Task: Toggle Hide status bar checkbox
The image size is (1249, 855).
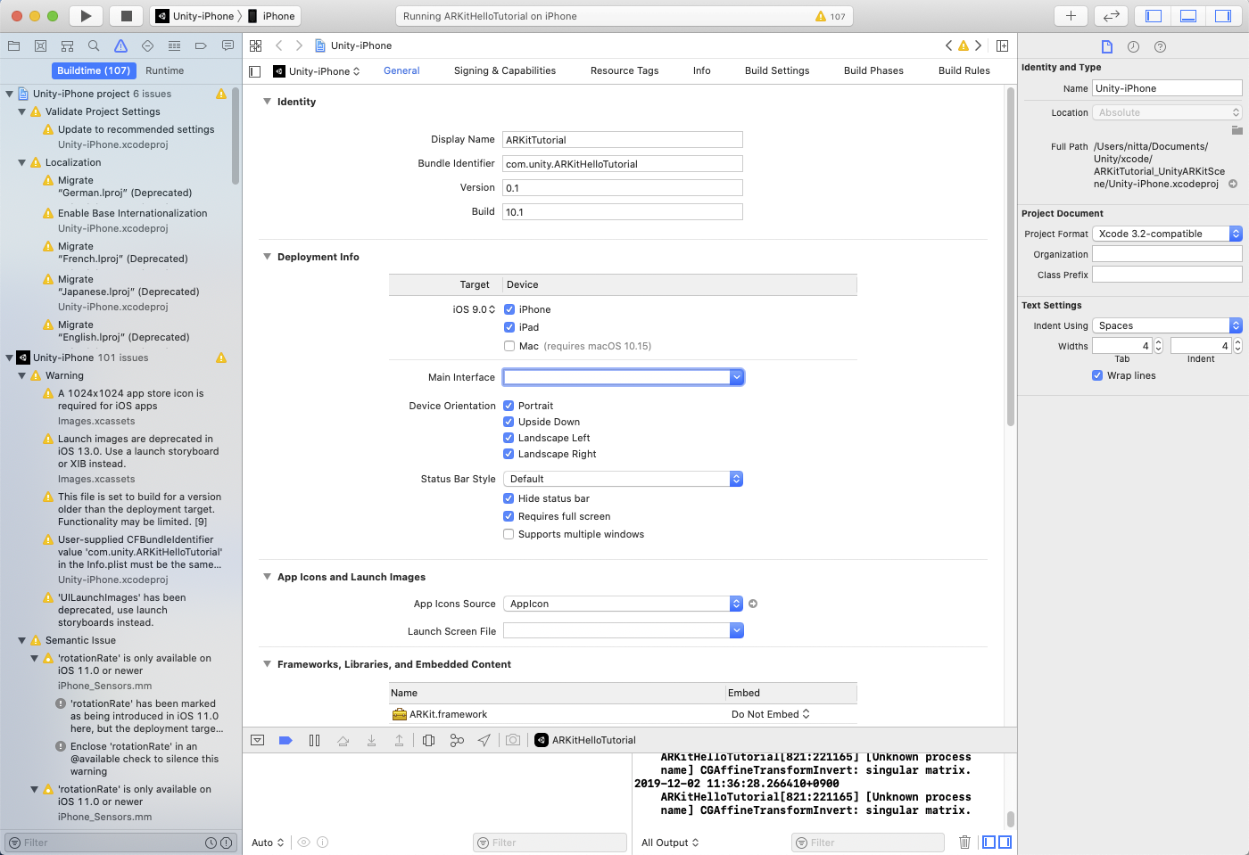Action: [509, 498]
